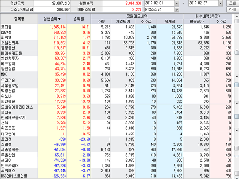Select the 두올산업 stock row
The width and height of the screenshot is (239, 179).
[116, 155]
